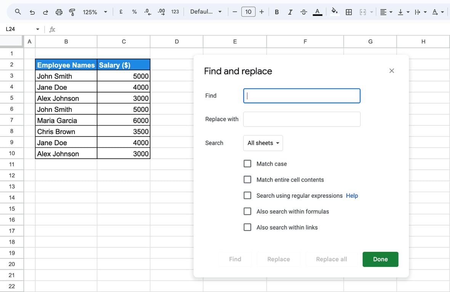Open vertical align dropdown
450x292 pixels.
point(403,12)
